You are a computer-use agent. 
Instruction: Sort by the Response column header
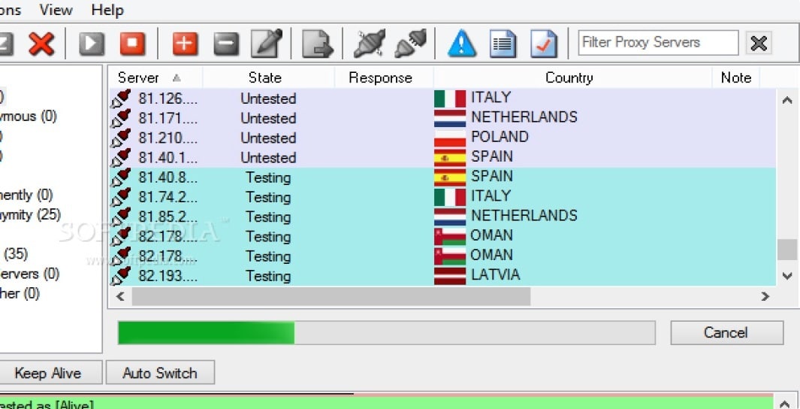point(384,77)
